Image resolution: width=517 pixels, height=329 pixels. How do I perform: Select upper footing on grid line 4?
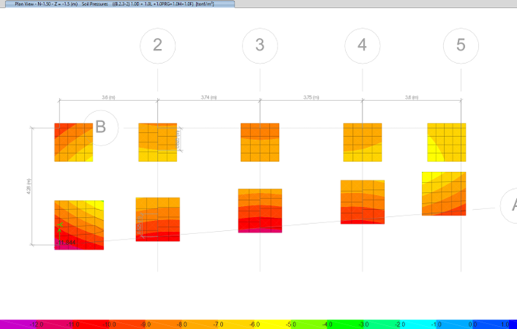[x=362, y=142]
